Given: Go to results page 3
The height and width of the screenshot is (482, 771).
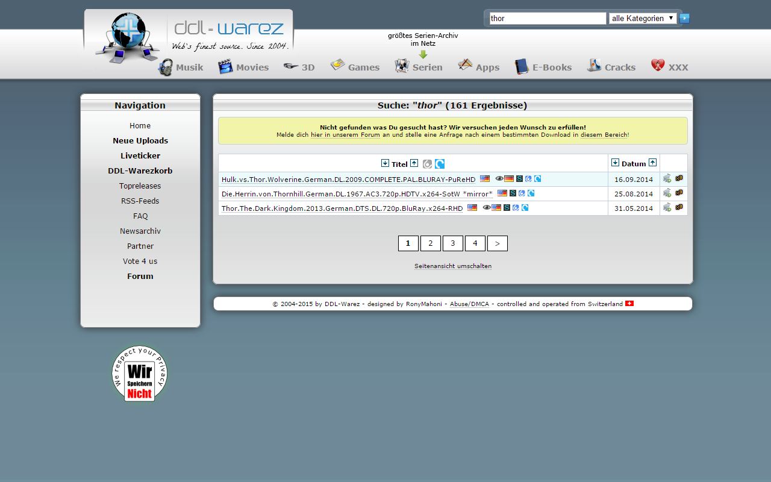Looking at the screenshot, I should point(453,243).
